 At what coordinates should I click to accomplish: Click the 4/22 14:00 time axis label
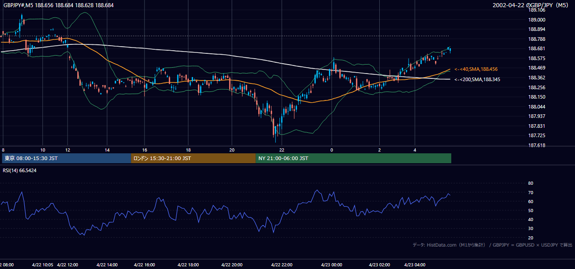(x=107, y=265)
